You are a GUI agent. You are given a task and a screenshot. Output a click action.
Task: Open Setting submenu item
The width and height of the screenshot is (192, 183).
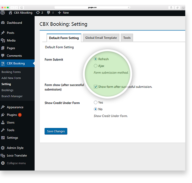tap(6, 84)
